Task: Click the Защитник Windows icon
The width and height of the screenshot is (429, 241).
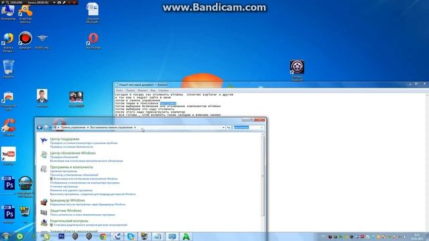Action: [x=44, y=212]
